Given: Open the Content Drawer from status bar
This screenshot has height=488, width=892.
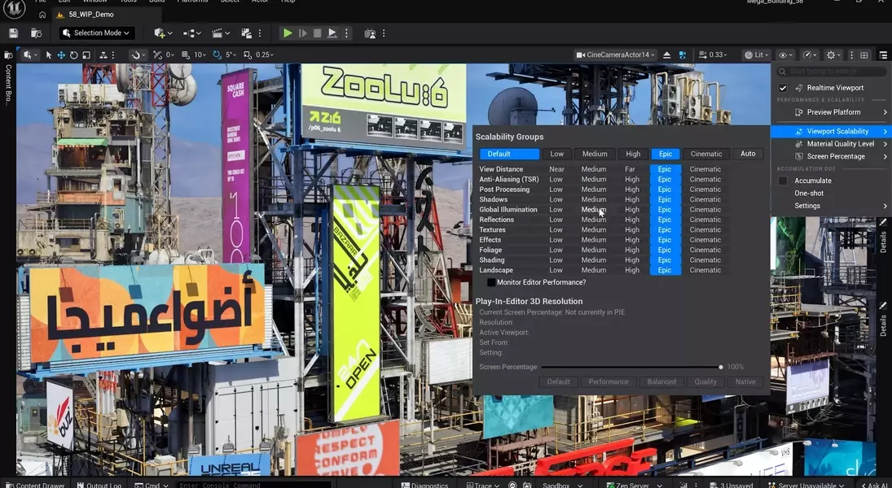Looking at the screenshot, I should pos(35,485).
